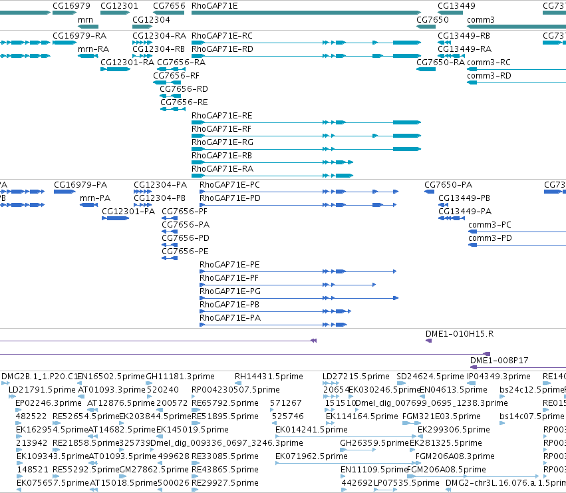Select transcript RhoGAP71E-RG
The image size is (566, 493).
click(222, 142)
